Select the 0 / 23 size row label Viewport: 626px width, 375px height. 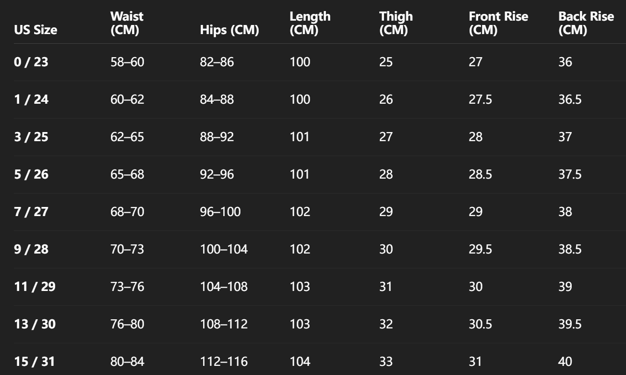click(31, 62)
